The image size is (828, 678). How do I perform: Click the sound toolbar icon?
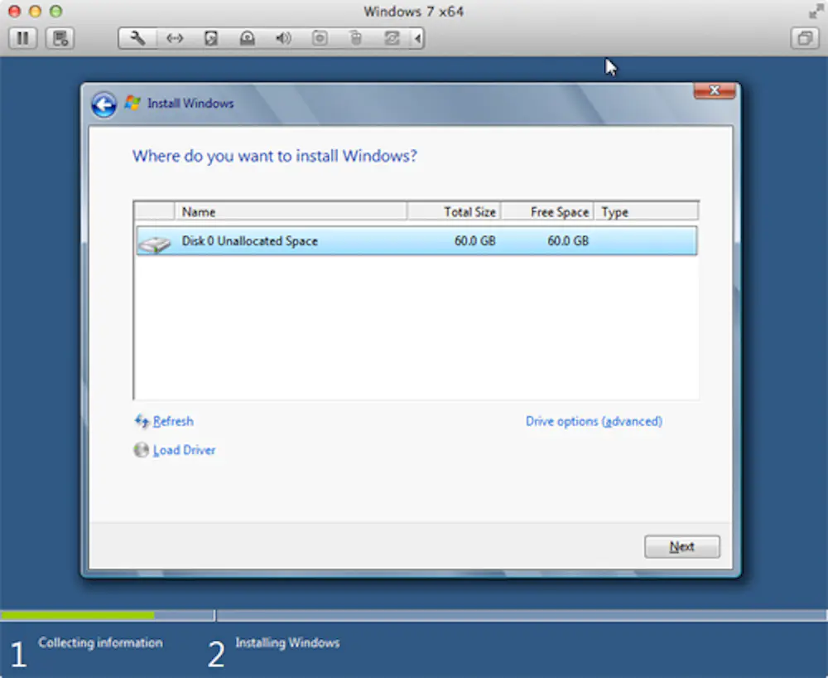point(282,38)
